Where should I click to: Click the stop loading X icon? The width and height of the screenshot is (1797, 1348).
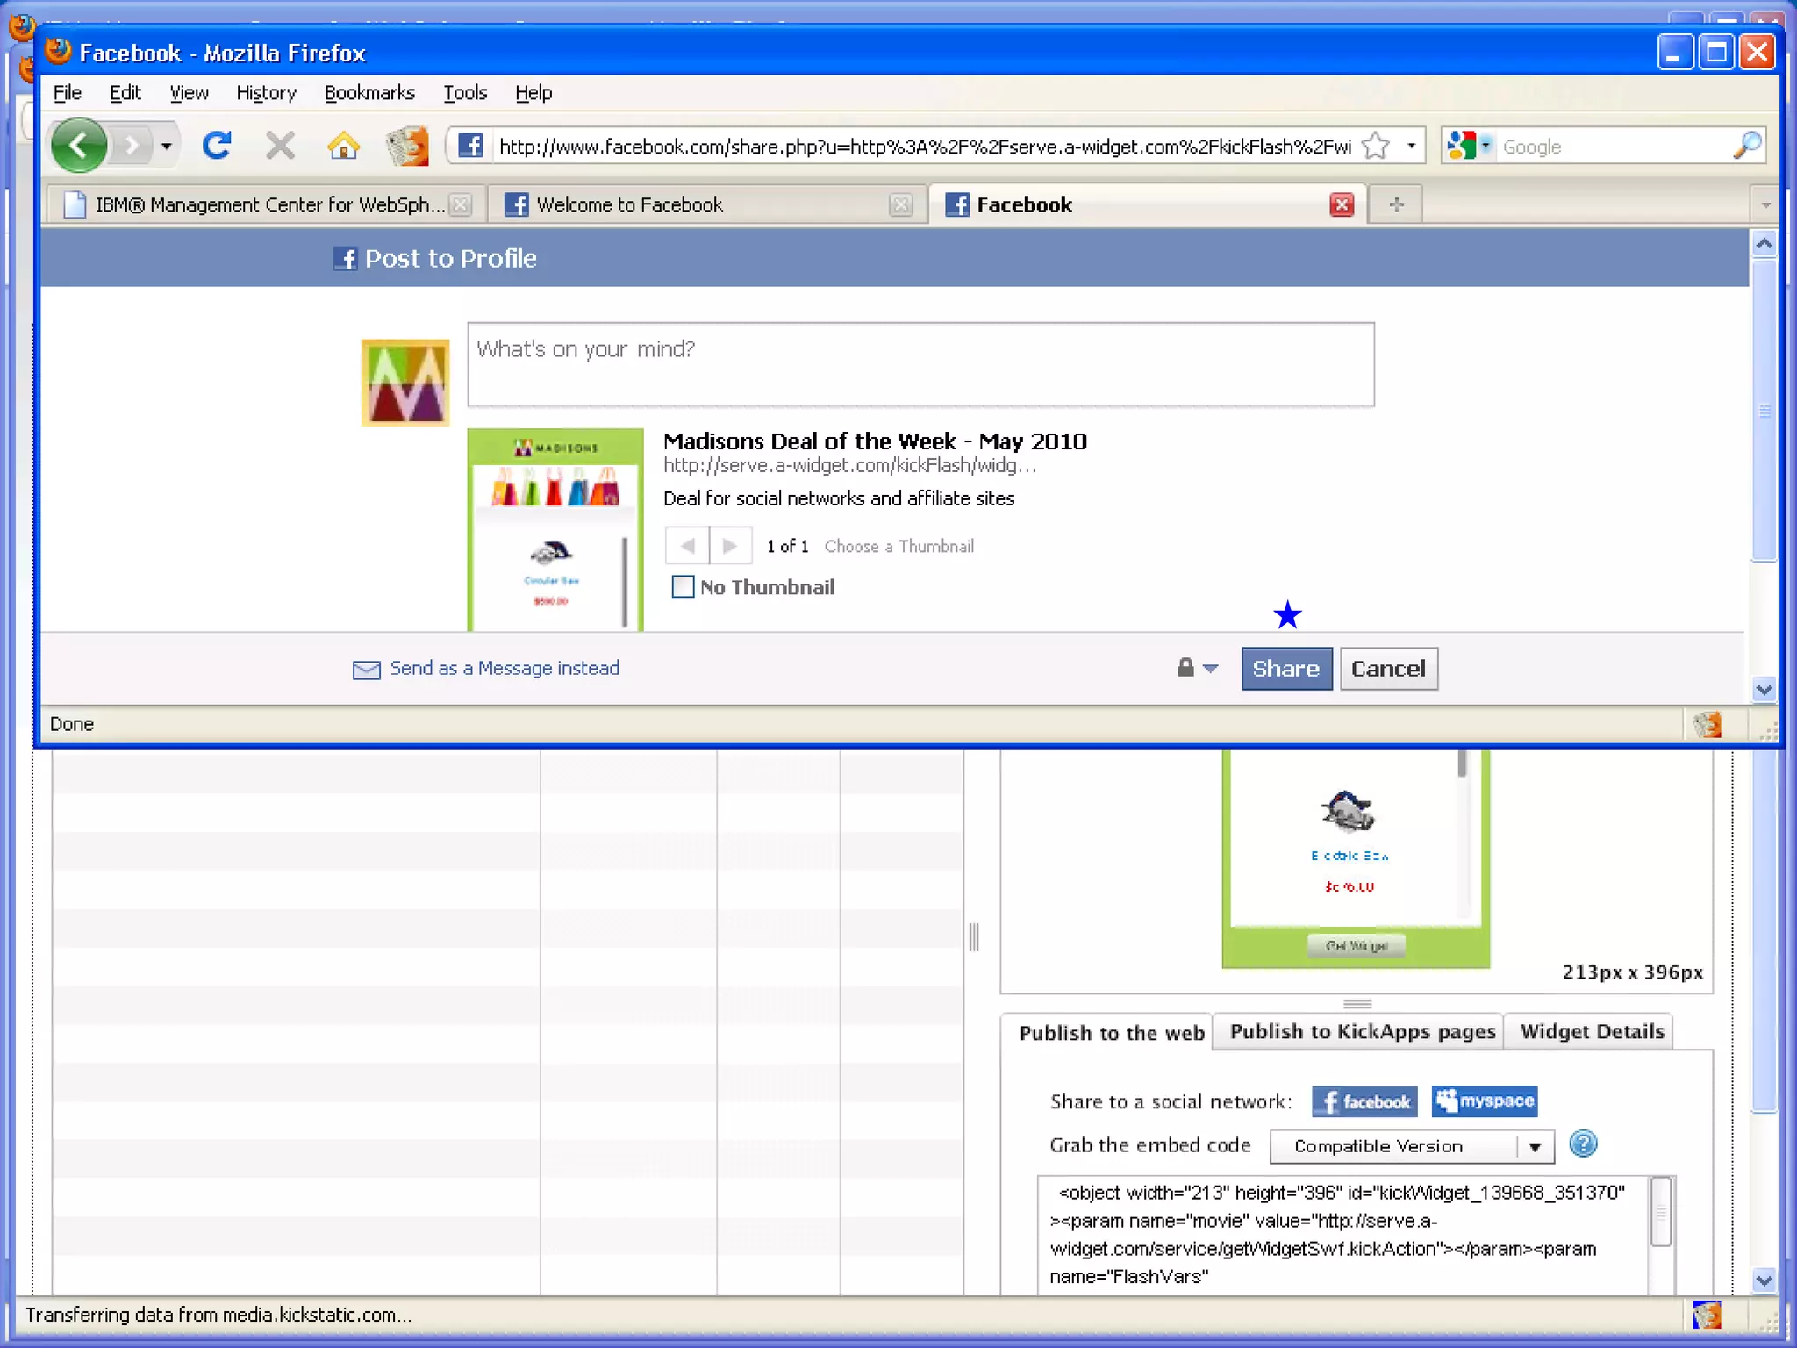pyautogui.click(x=280, y=146)
